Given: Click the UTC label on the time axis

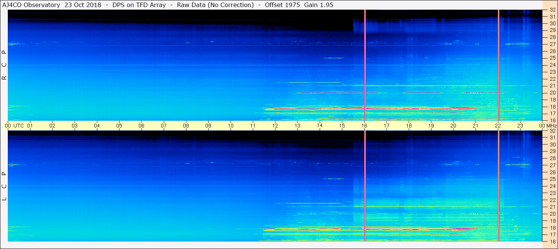Looking at the screenshot, I should pyautogui.click(x=19, y=126).
